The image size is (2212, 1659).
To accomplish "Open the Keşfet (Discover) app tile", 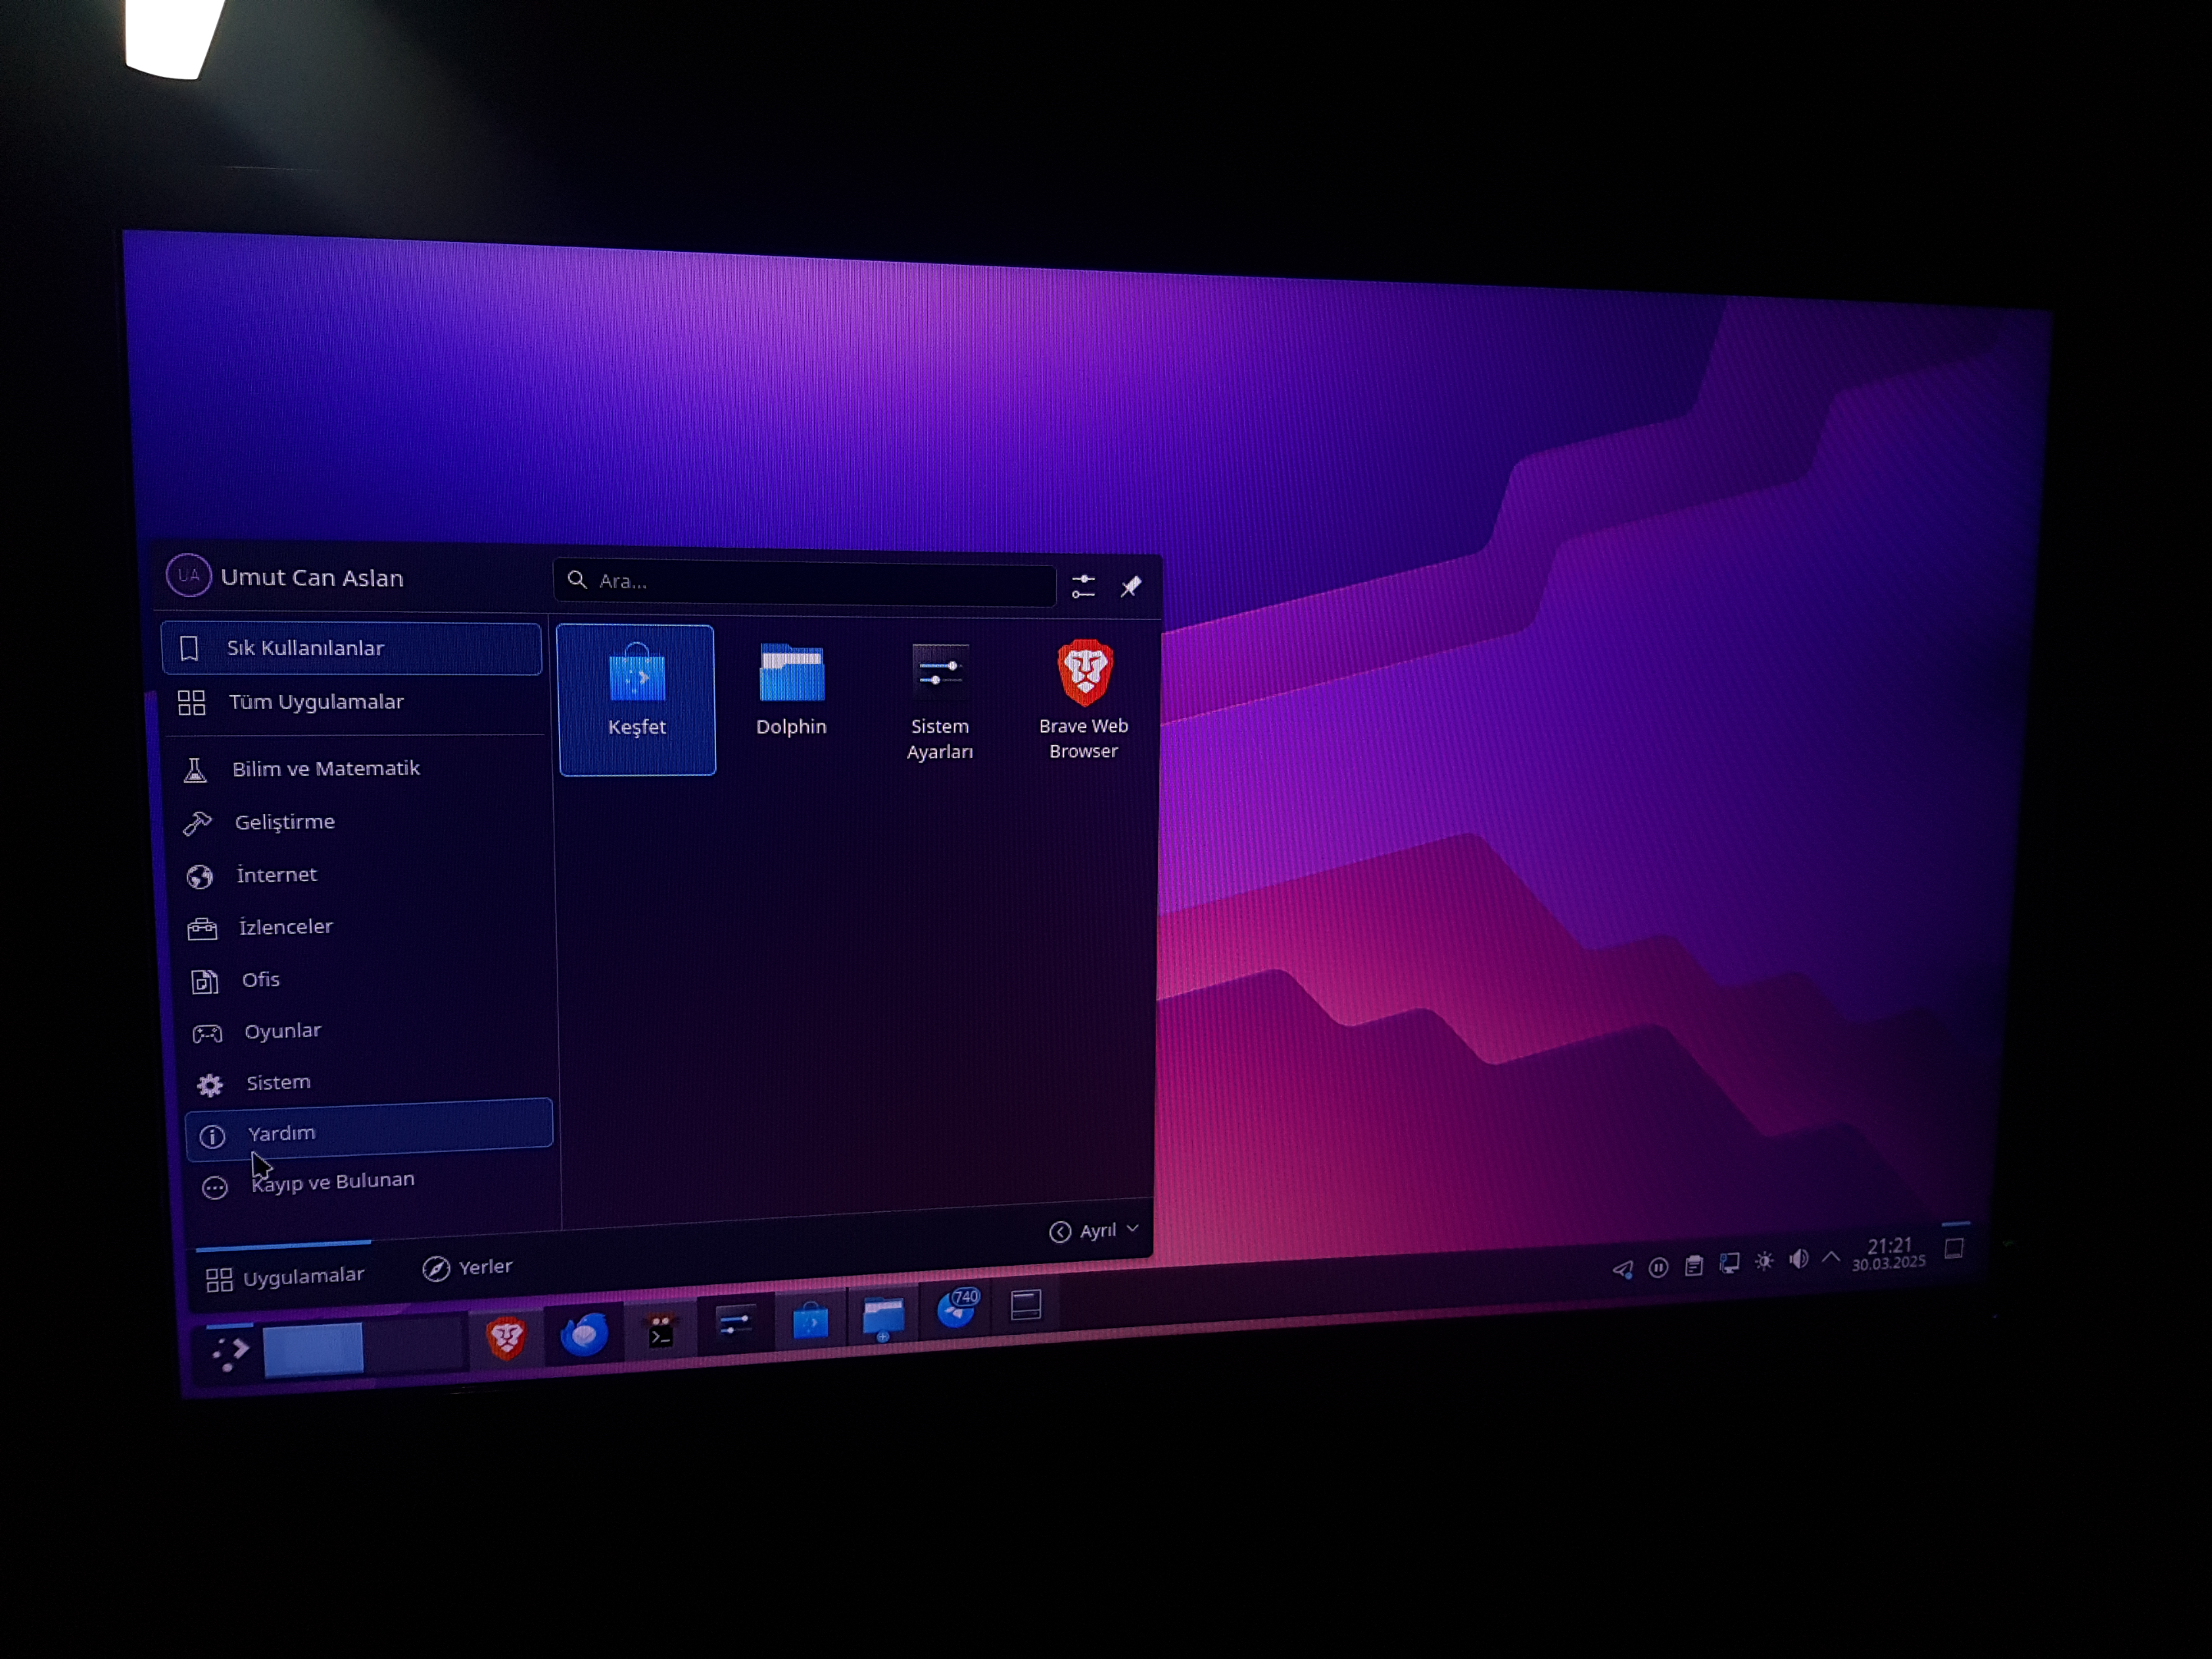I will pos(636,699).
